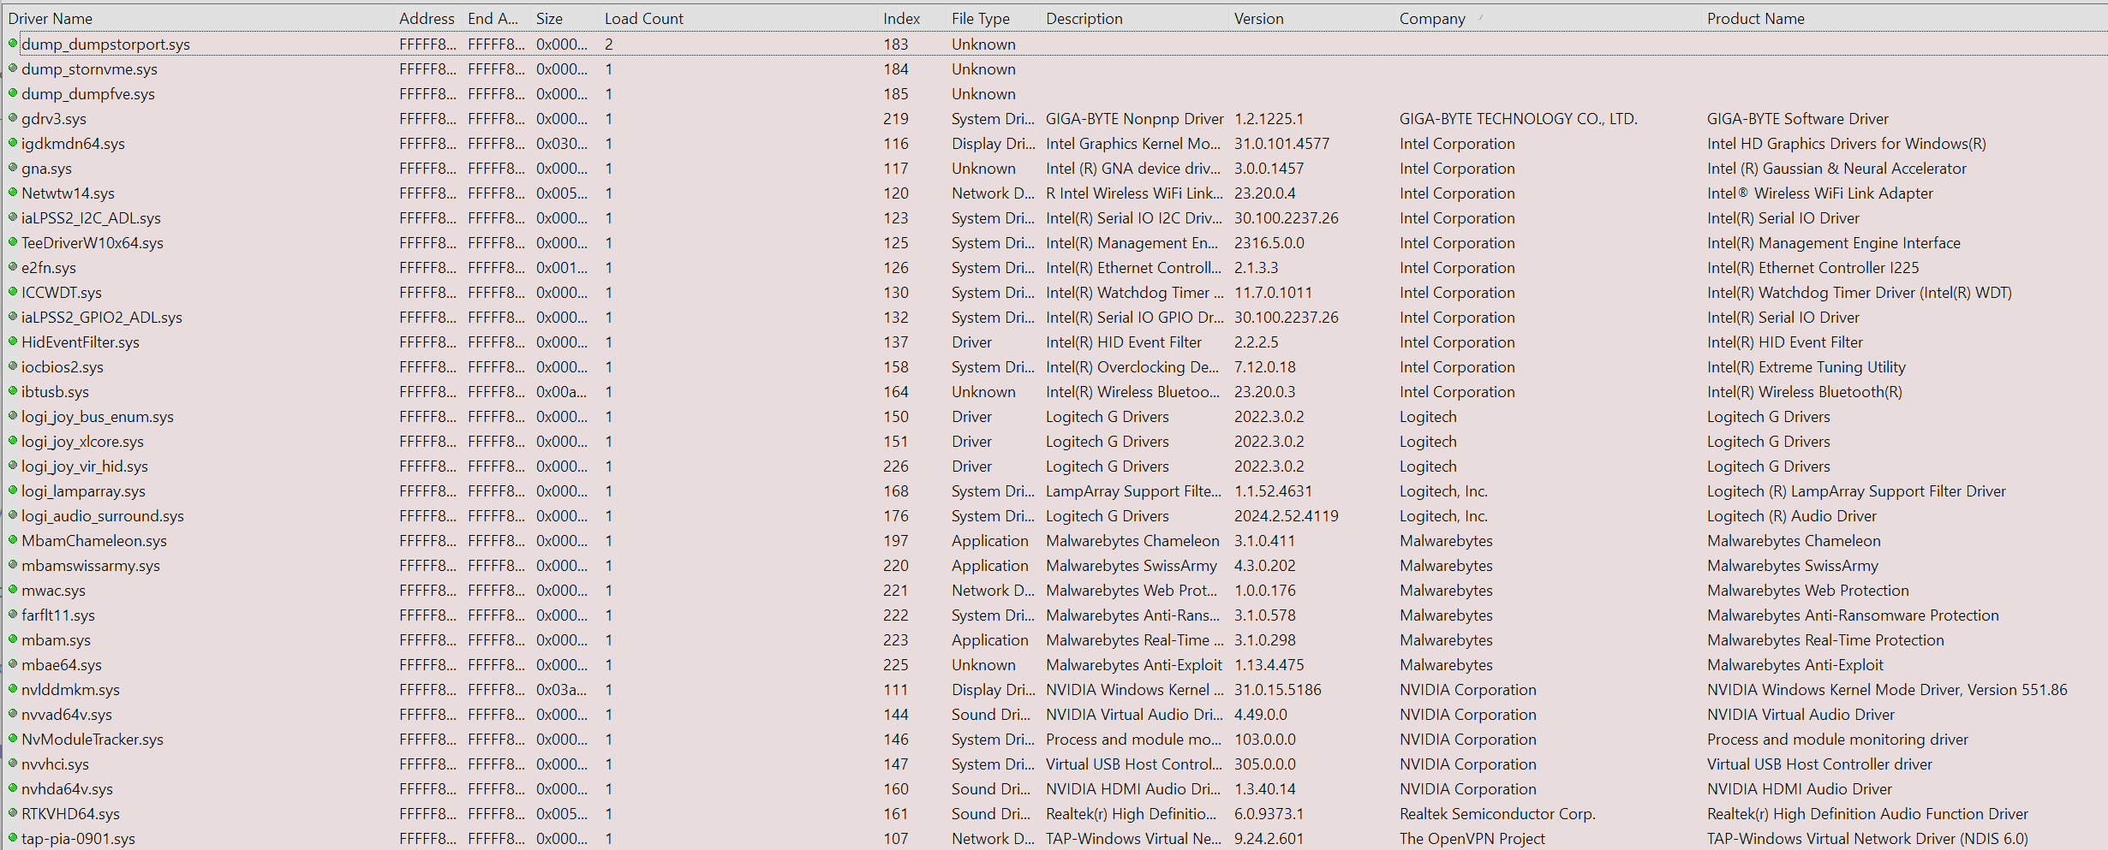Click the Realtek Semiconductor Corp. company cell
The image size is (2108, 850).
pos(1497,813)
